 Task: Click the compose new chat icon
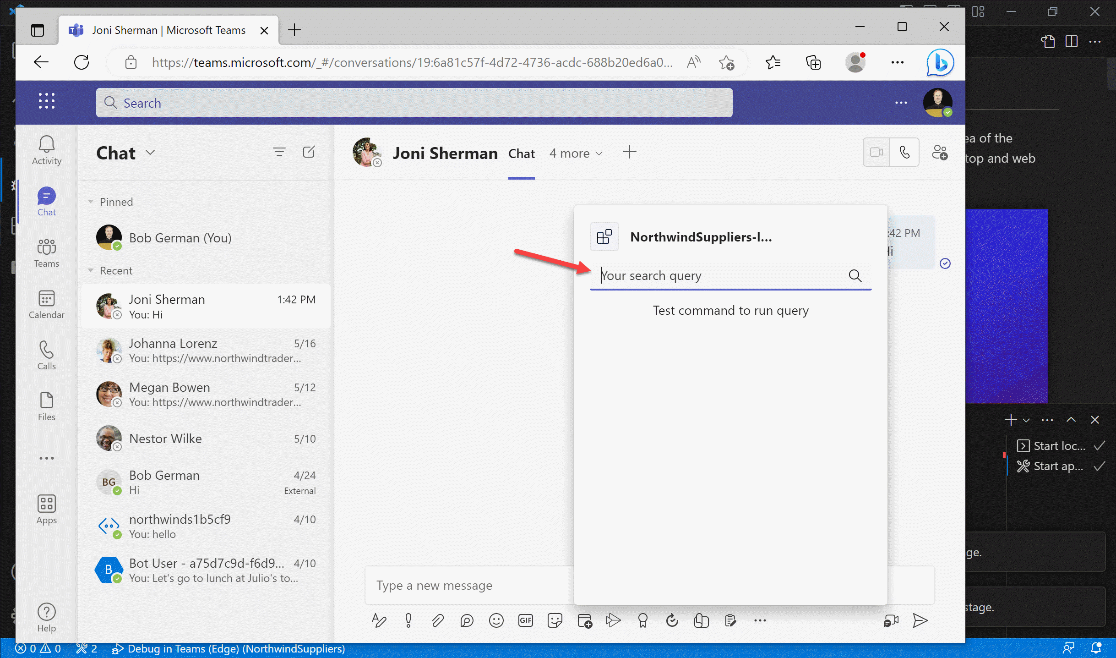coord(308,152)
